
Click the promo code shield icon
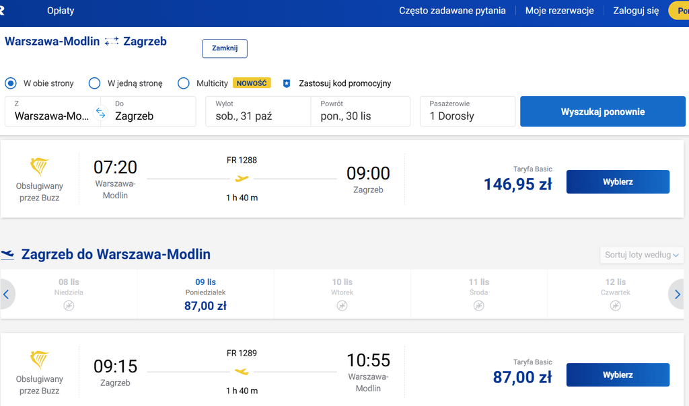[287, 83]
